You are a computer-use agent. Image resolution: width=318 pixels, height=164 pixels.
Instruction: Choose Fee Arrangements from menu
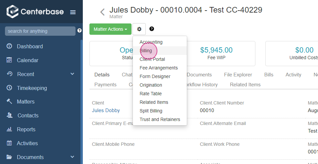160,68
